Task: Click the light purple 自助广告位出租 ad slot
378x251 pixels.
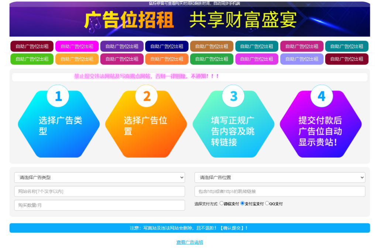Action: pos(302,59)
